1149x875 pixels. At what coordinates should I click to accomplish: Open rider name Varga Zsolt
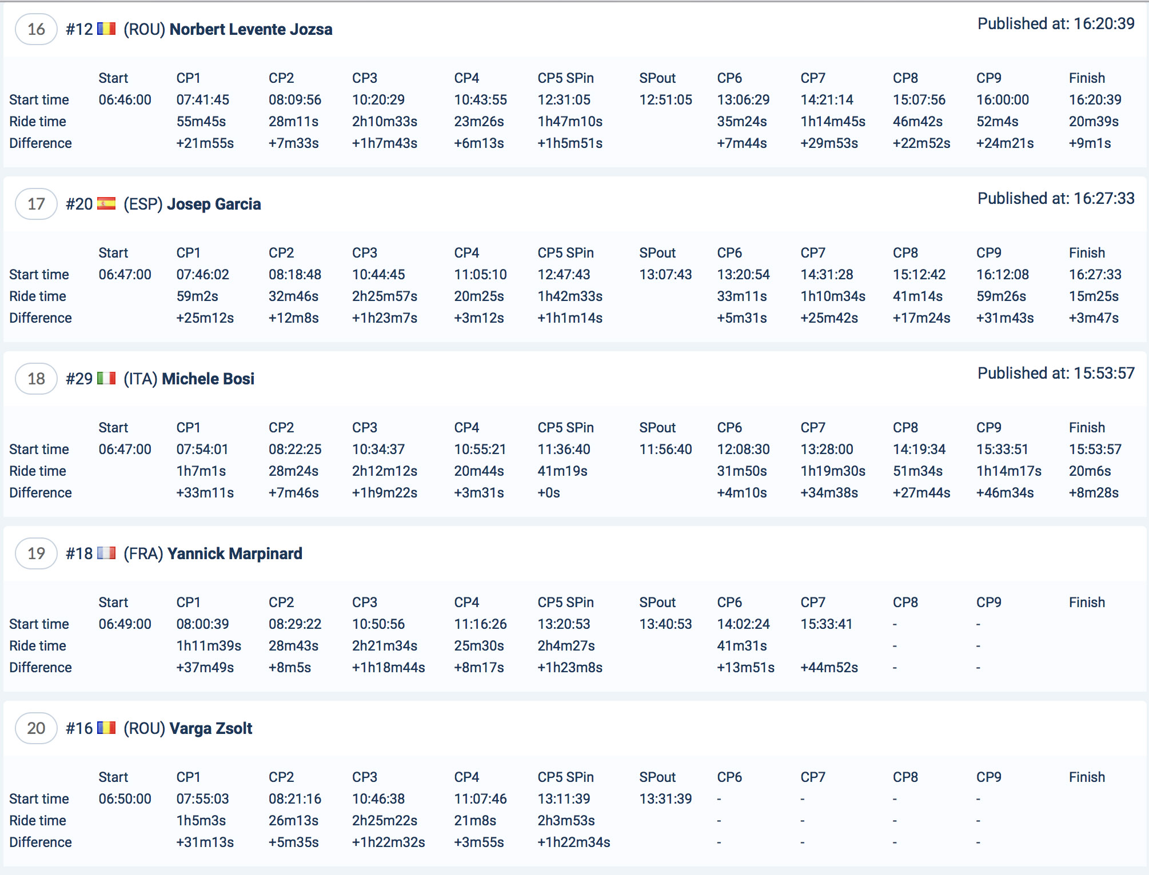[x=210, y=728]
